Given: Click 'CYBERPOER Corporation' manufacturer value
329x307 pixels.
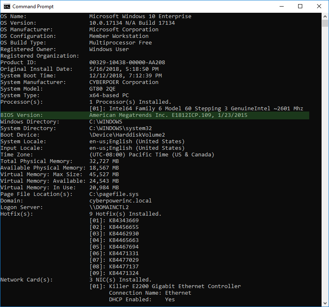Looking at the screenshot, I should (x=124, y=82).
